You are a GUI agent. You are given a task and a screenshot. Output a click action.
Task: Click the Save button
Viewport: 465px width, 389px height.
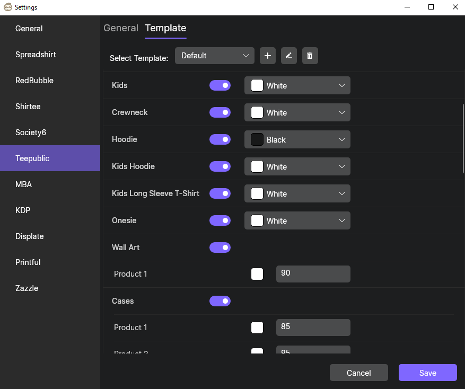428,373
